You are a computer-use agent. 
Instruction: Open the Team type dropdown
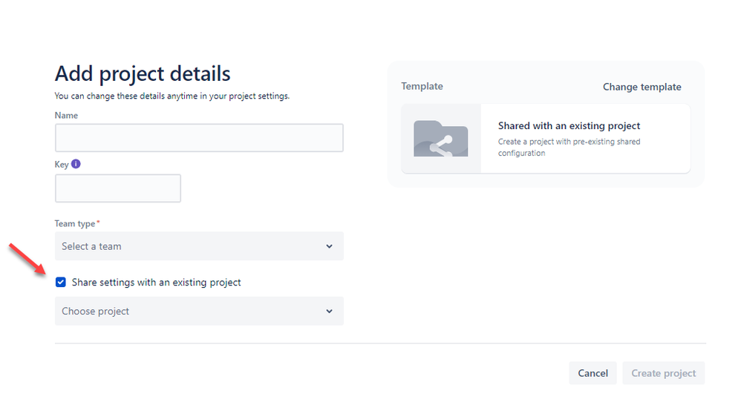199,246
